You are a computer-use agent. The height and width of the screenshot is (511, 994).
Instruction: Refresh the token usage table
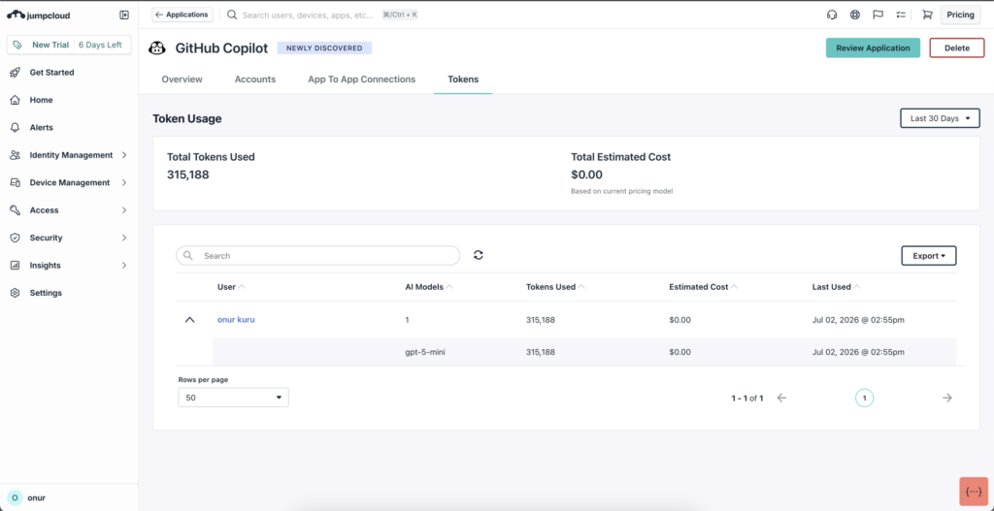[479, 255]
